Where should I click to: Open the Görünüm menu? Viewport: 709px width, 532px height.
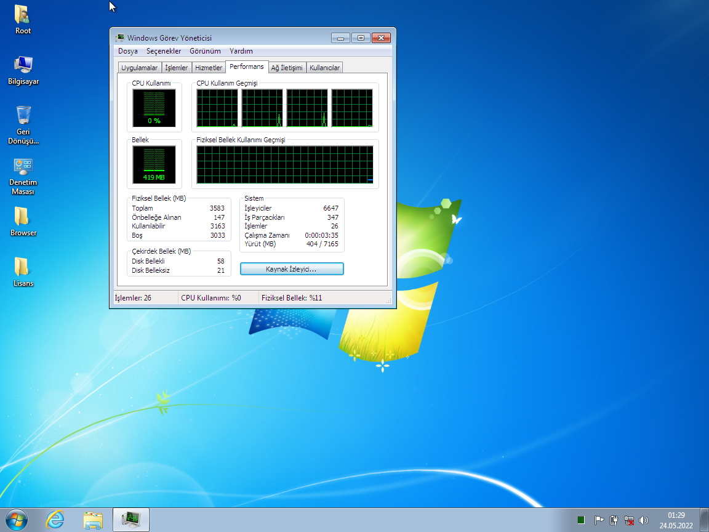point(206,51)
